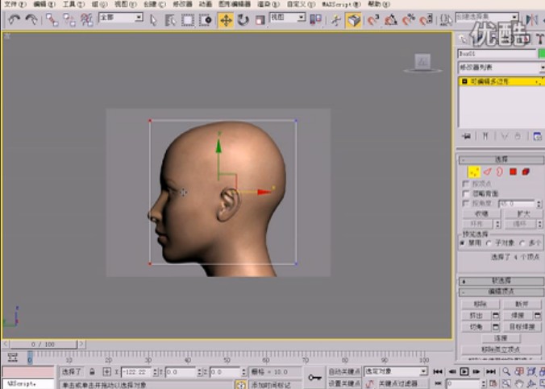This screenshot has height=389, width=545.
Task: Select Vertex sub-object level icon
Action: coord(474,172)
